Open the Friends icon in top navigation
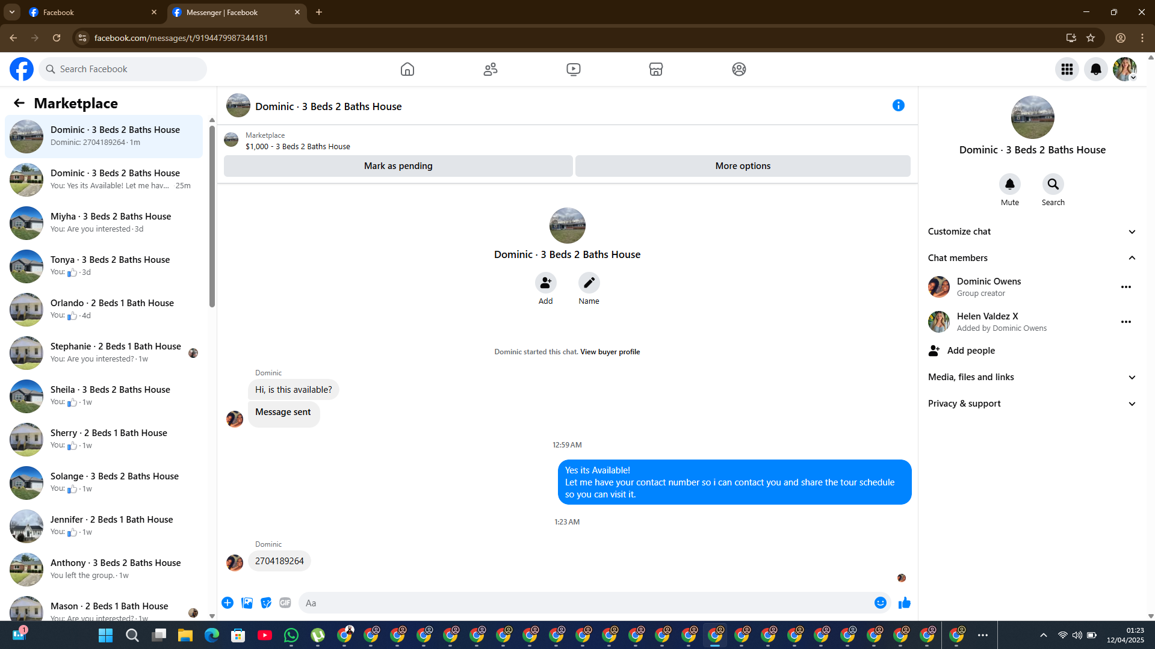Screen dimensions: 1155x649 (491, 69)
